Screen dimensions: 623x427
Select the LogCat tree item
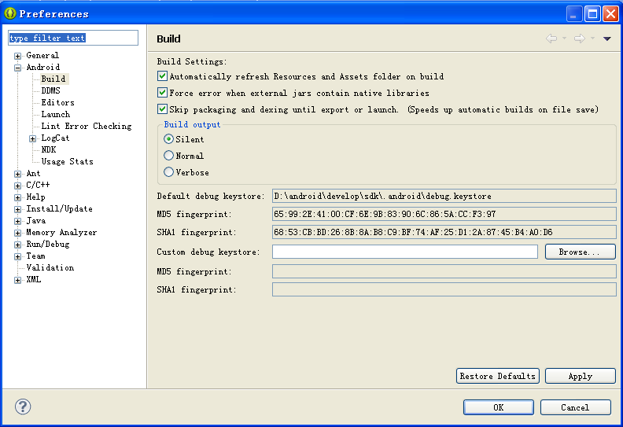(56, 138)
